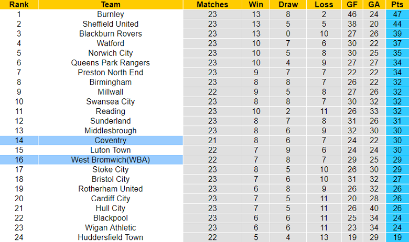Click the highlighted Coventry team cell
The image size is (409, 242).
click(x=111, y=141)
